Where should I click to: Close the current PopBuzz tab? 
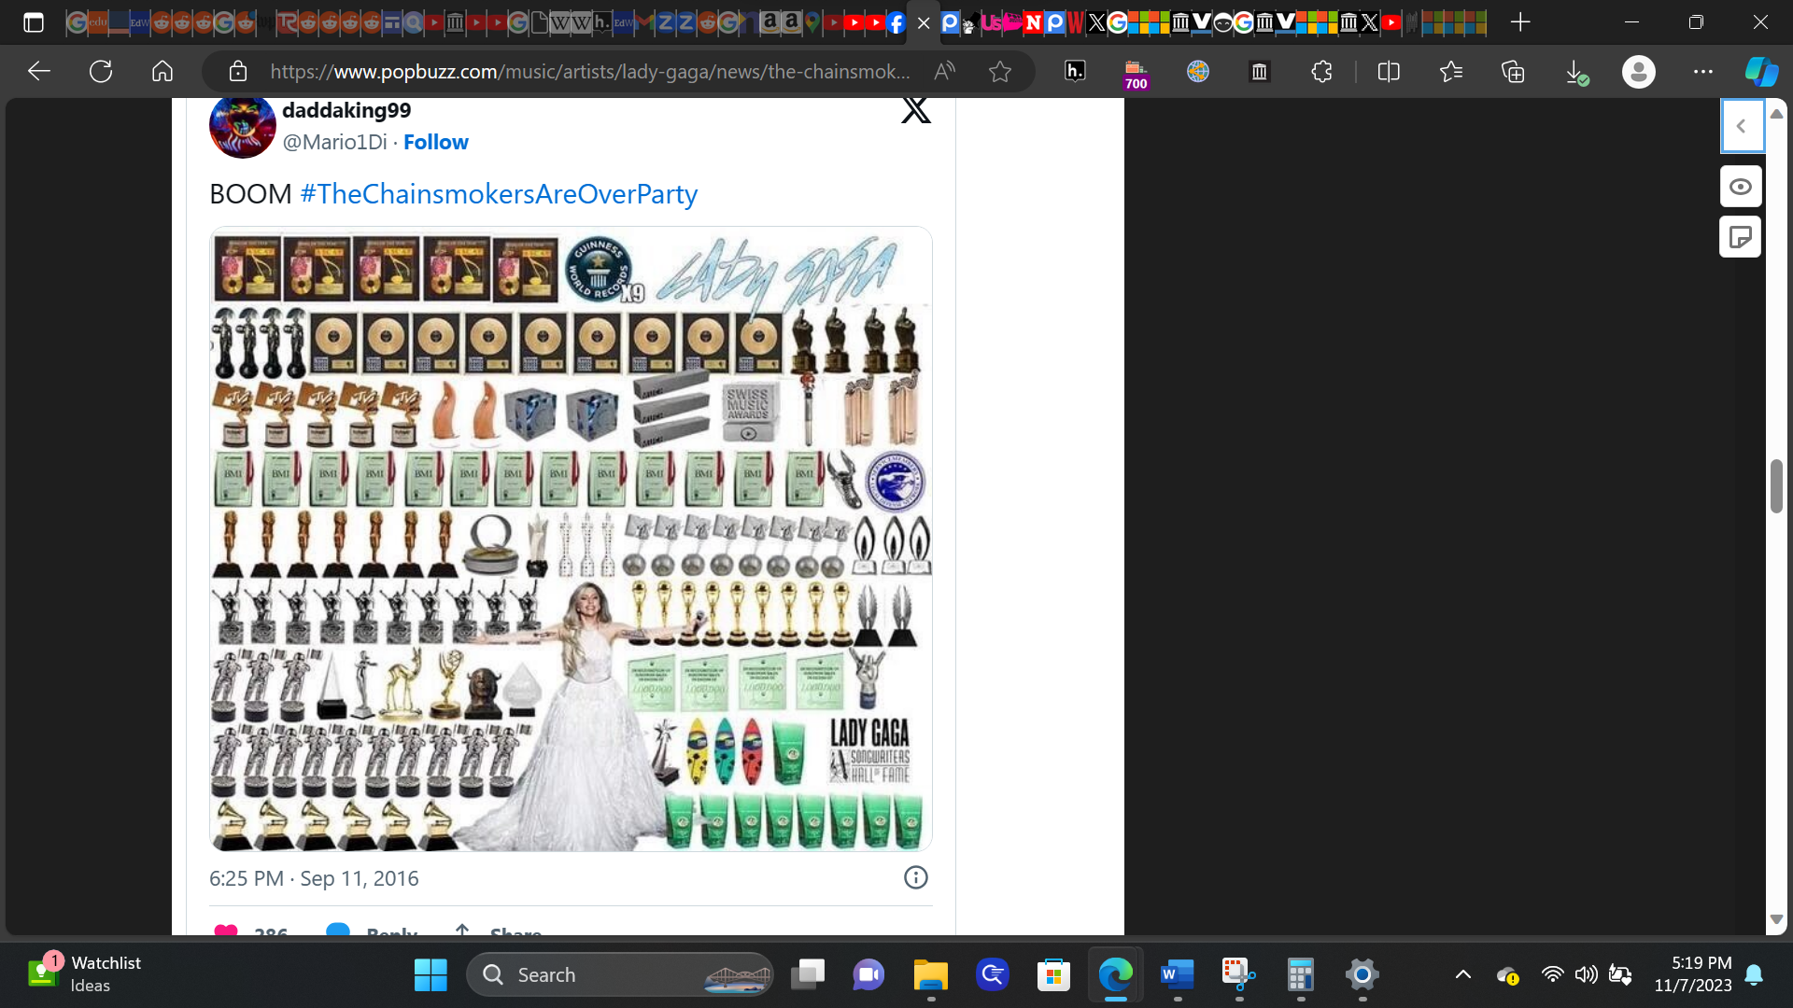924,23
